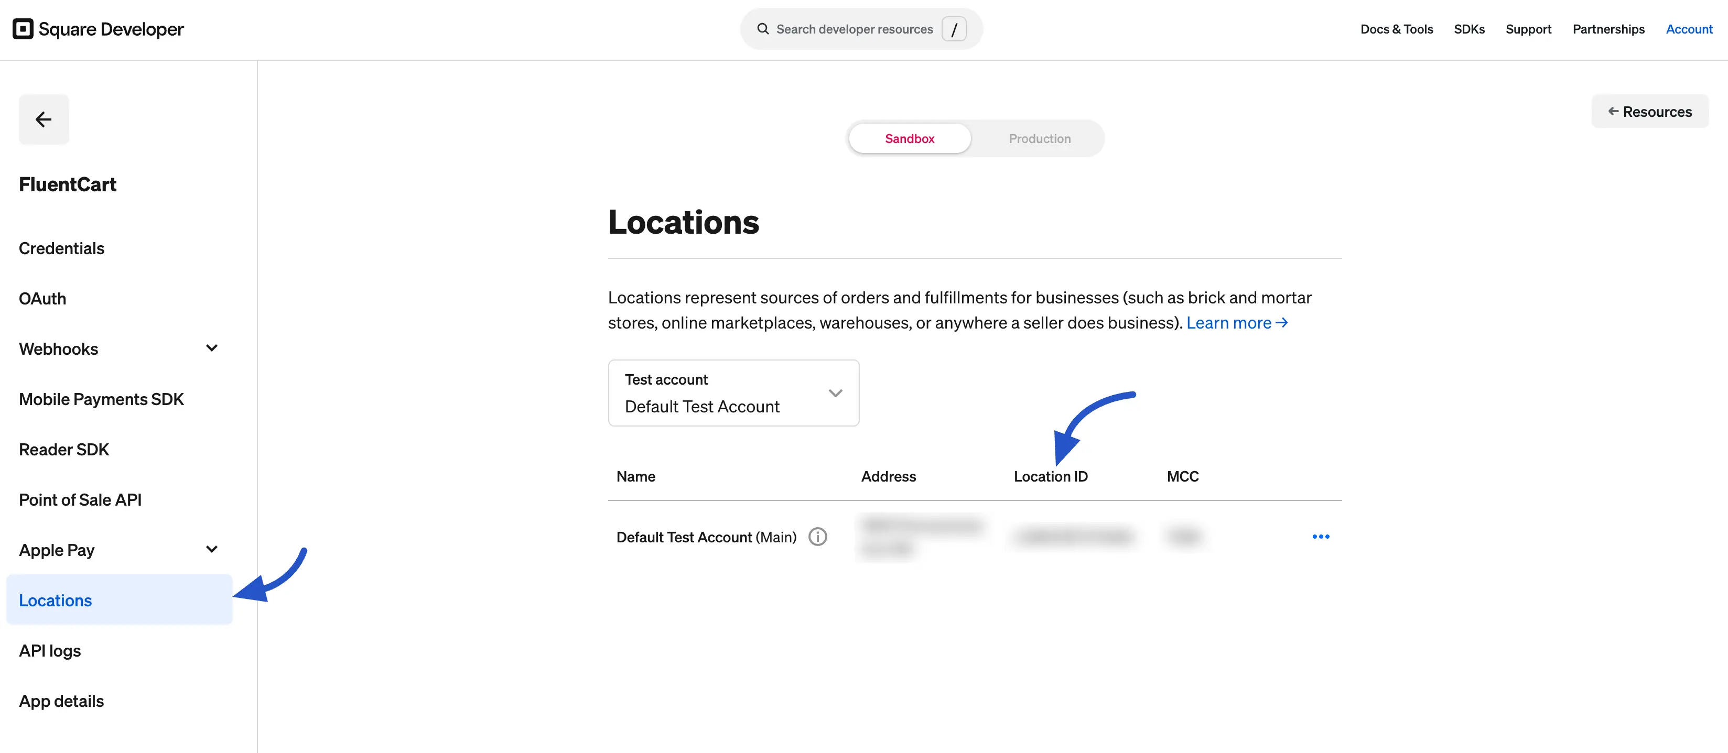Click the Default Test Account (Main) row name
Viewport: 1728px width, 753px height.
(706, 537)
